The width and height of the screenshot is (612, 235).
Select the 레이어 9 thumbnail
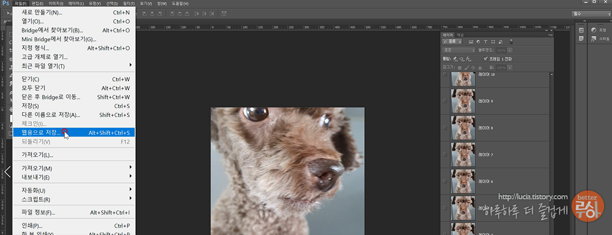click(x=463, y=101)
